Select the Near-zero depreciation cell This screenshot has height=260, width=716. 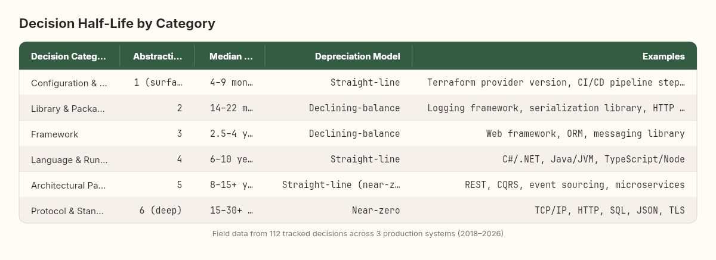tap(376, 211)
